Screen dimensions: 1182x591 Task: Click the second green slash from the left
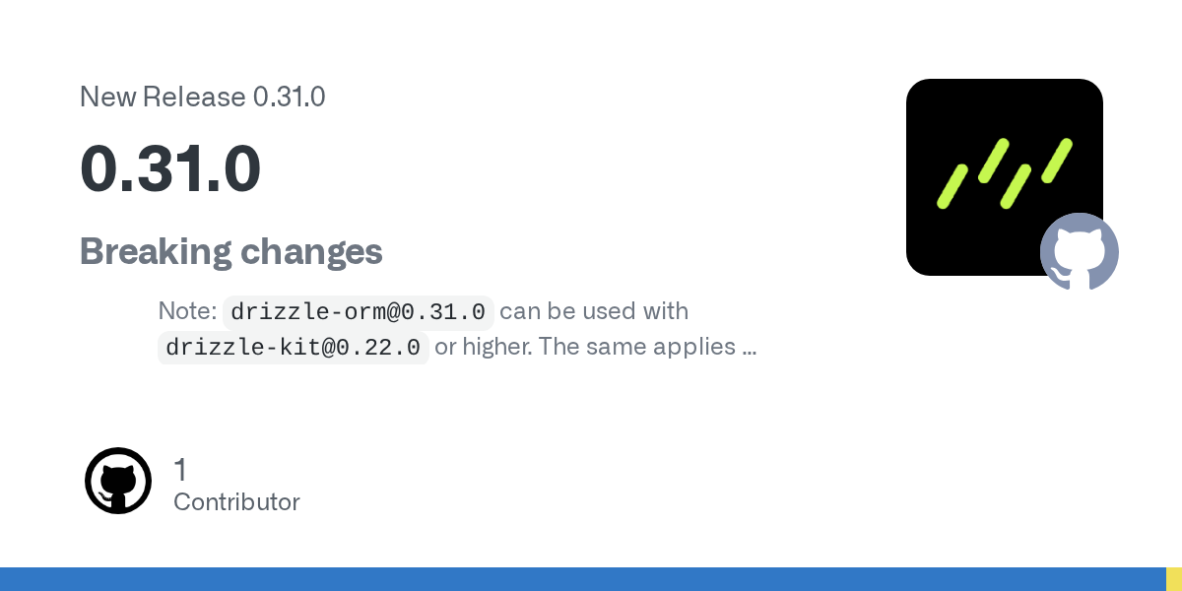[x=994, y=160]
